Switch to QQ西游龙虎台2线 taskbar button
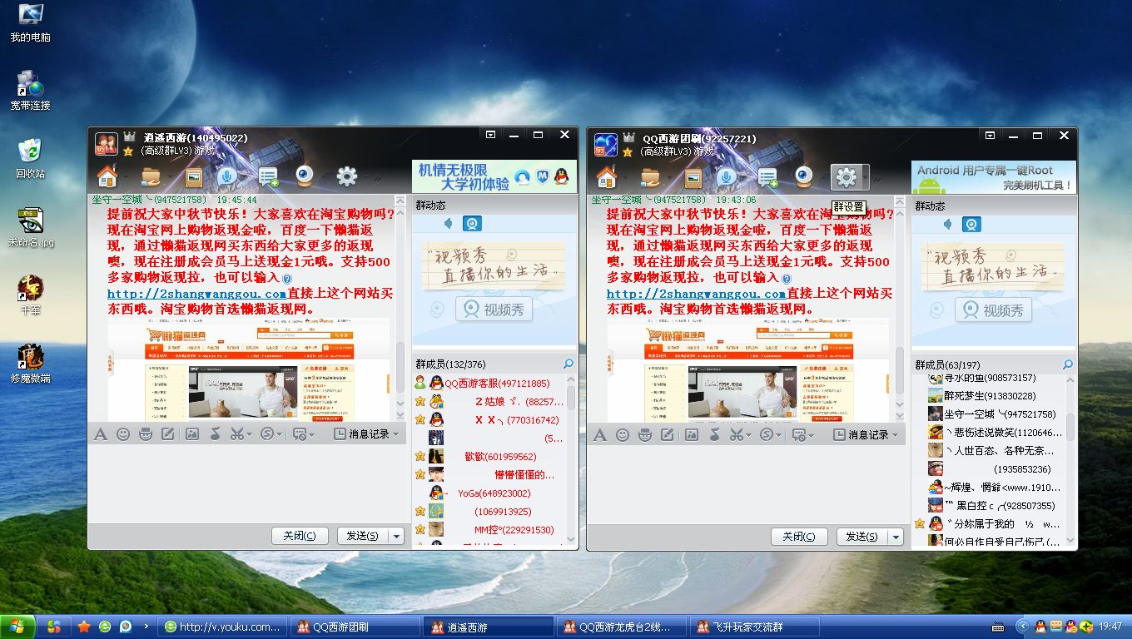The width and height of the screenshot is (1132, 639). tap(623, 627)
